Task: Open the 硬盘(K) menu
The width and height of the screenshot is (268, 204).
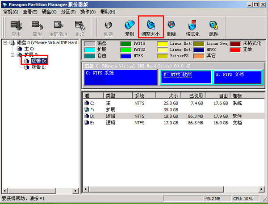Action: (x=49, y=12)
